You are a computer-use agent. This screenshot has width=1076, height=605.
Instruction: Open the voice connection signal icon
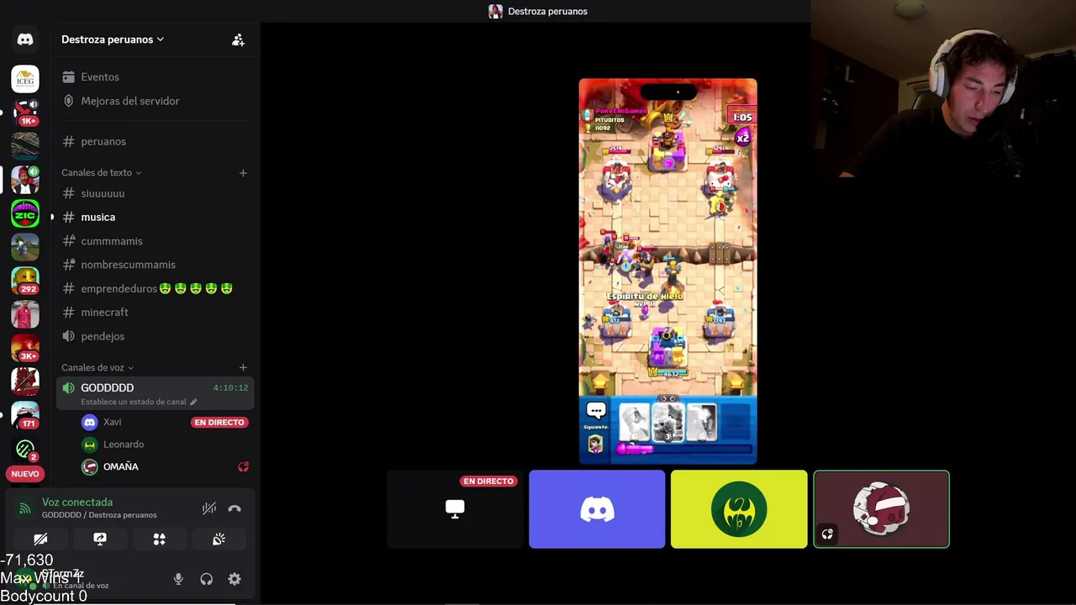(25, 508)
